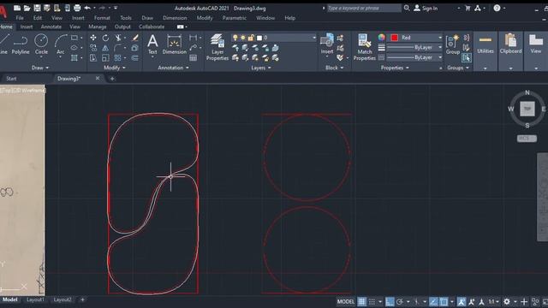Click the Text annotation tool
This screenshot has height=308, width=548.
(152, 44)
